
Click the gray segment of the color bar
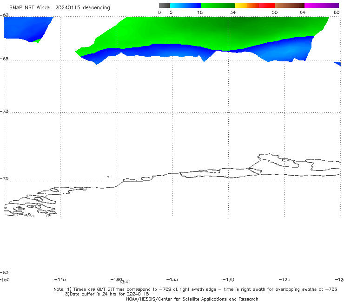point(165,6)
